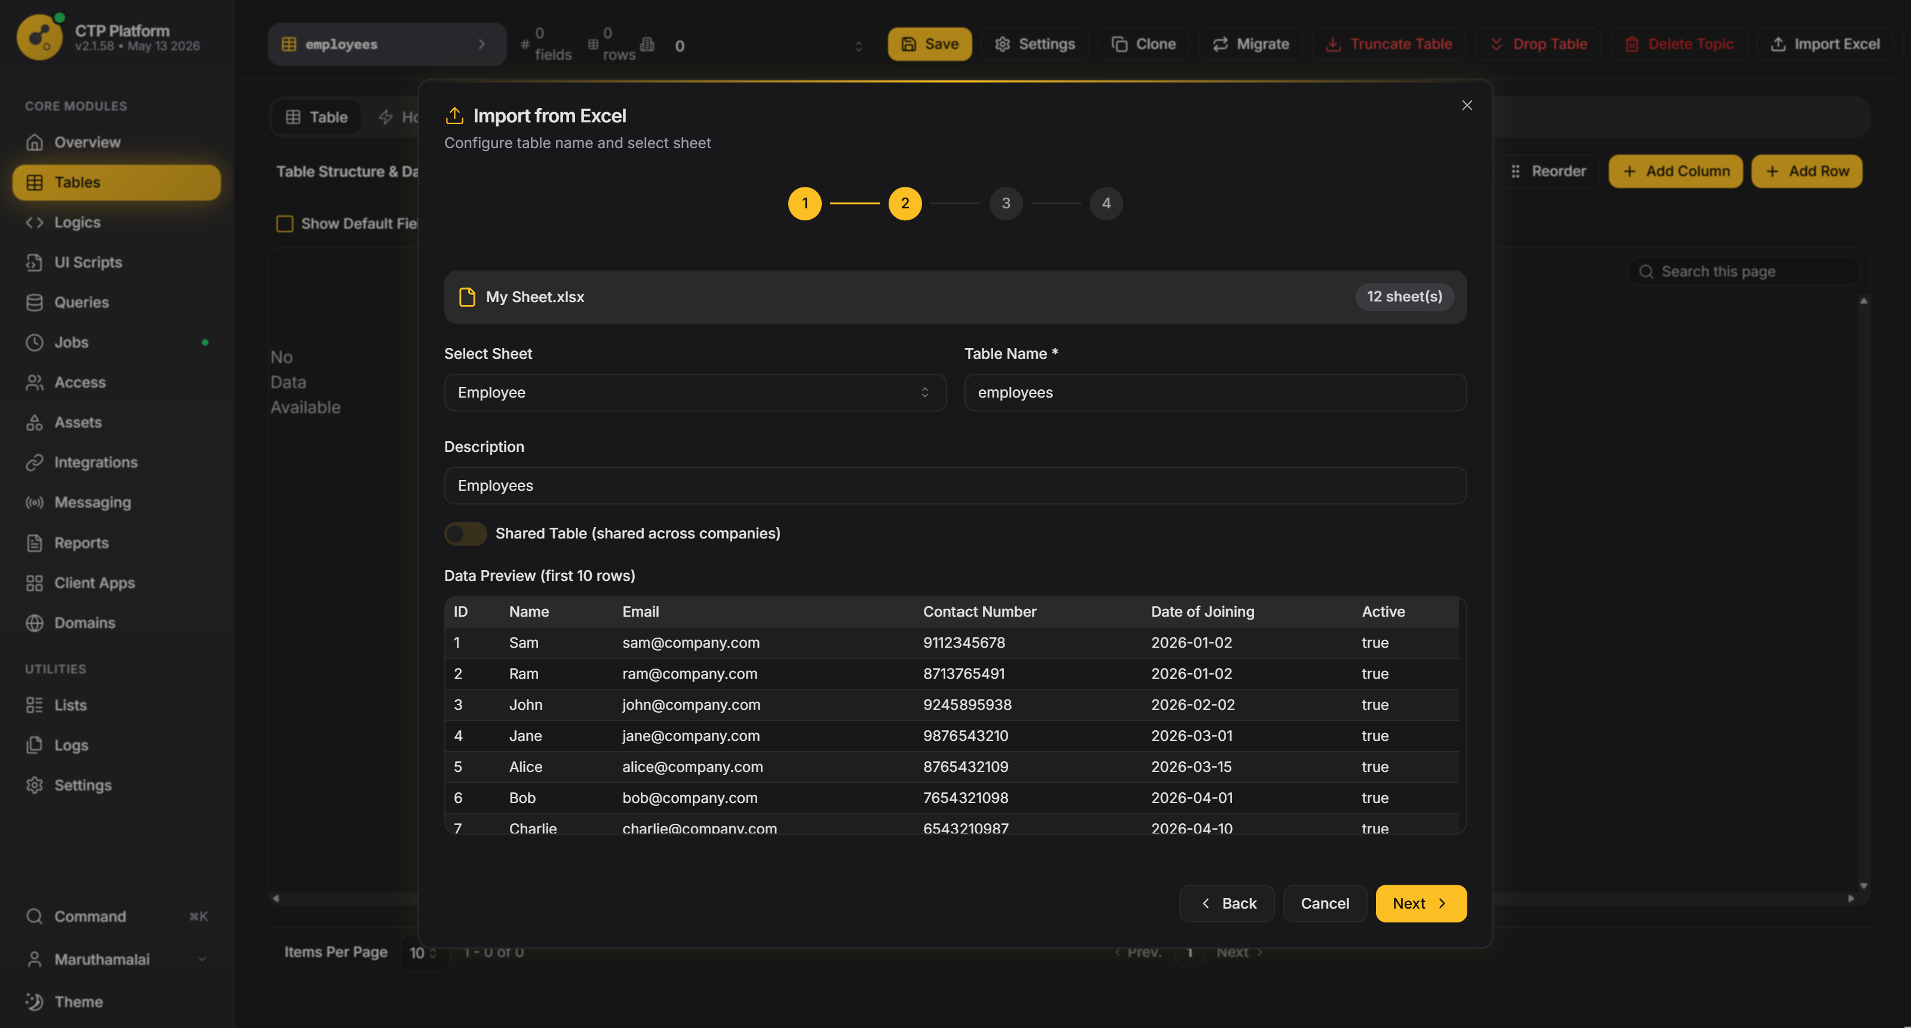1911x1028 pixels.
Task: Click the Import from Excel upload icon
Action: tap(454, 116)
